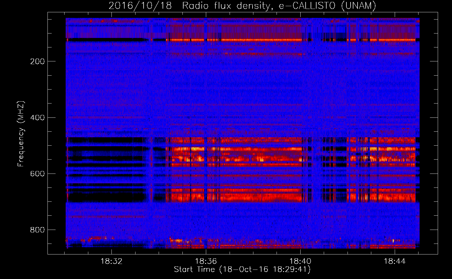Click the 18:44 time tick label

(x=395, y=261)
